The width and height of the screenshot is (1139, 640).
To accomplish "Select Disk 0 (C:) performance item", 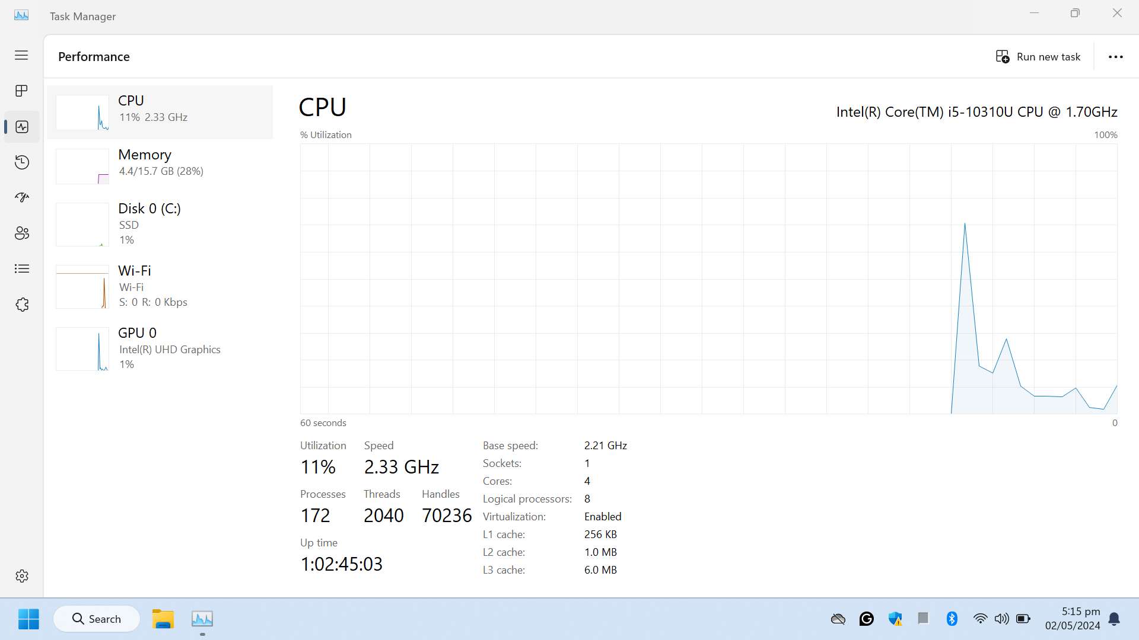I will [160, 224].
